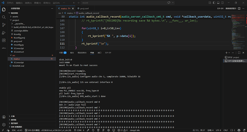Click the navigate back arrow in title bar
The width and height of the screenshot is (247, 132).
pos(74,2)
